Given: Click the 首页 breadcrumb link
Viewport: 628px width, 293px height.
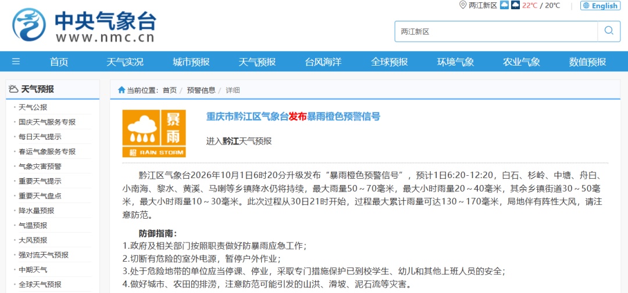Looking at the screenshot, I should coord(169,91).
